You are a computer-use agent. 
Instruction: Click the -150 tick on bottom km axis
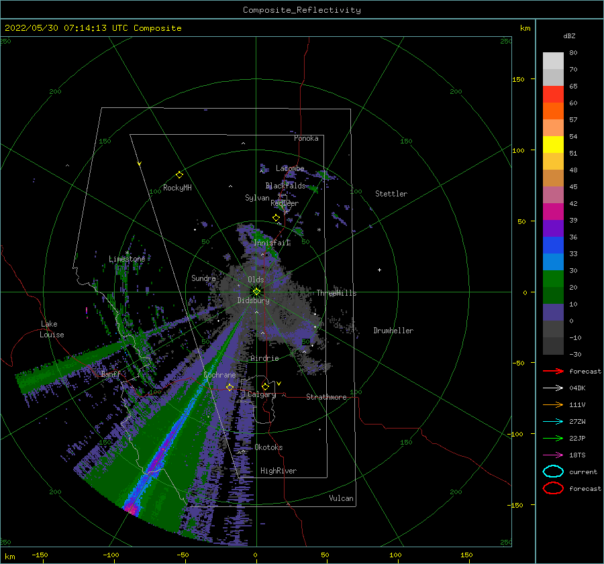[40, 555]
